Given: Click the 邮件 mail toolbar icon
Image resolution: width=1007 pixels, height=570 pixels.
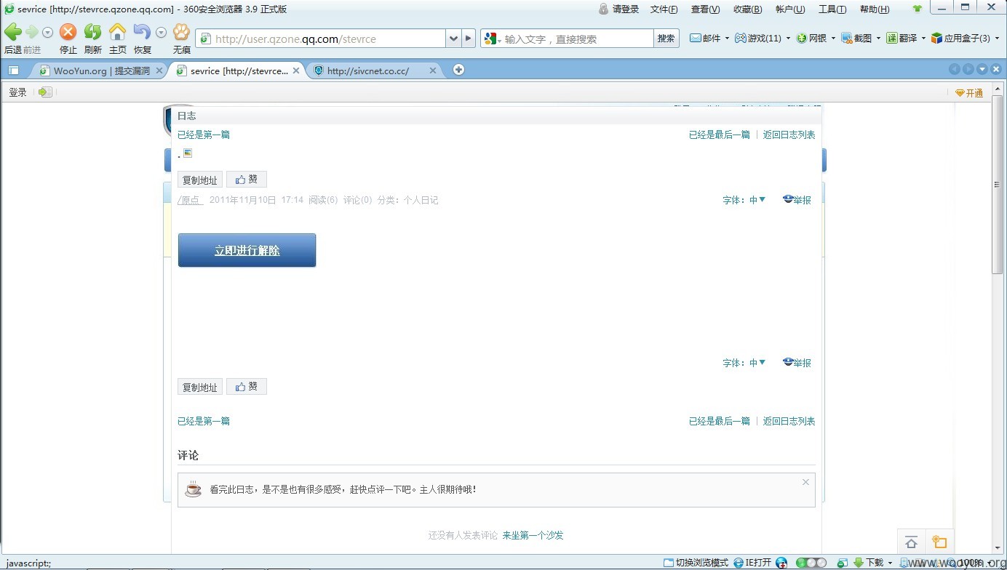Looking at the screenshot, I should tap(705, 38).
